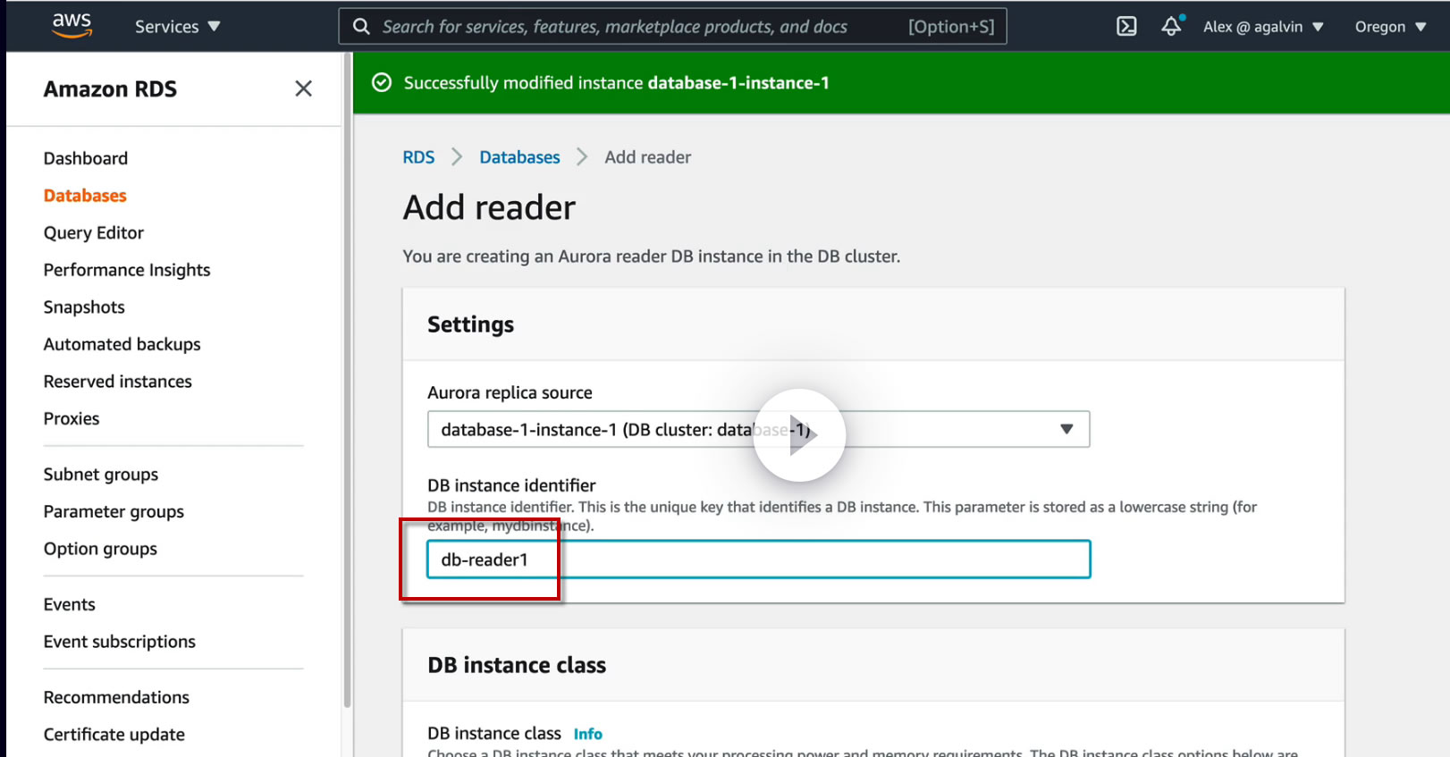Viewport: 1450px width, 757px height.
Task: Open Option groups
Action: point(100,549)
